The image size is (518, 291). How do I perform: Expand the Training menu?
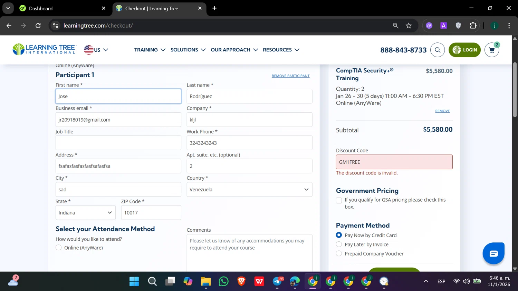click(150, 50)
